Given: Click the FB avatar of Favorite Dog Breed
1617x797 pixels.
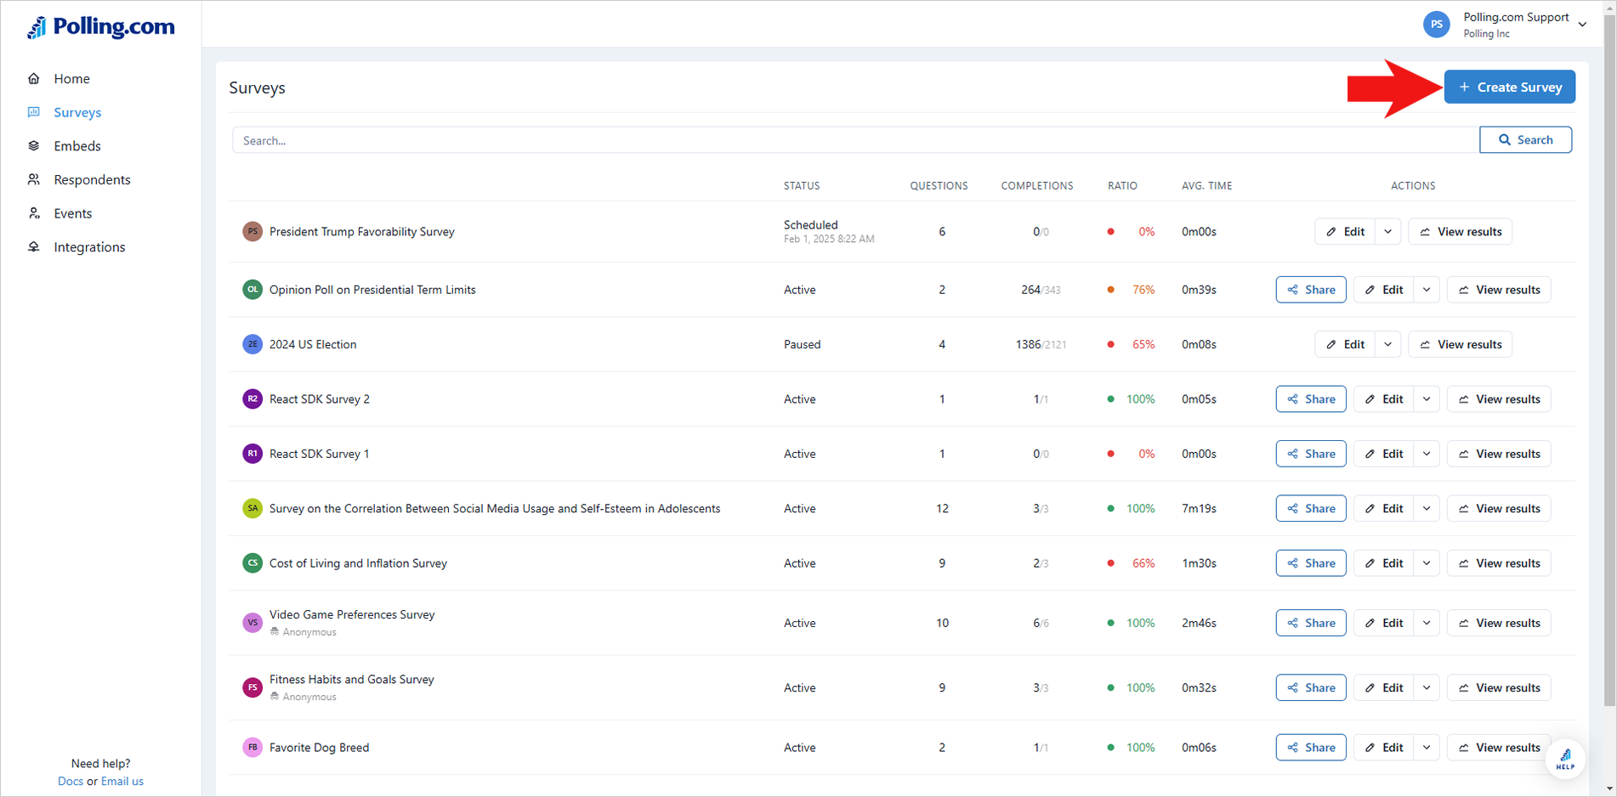Looking at the screenshot, I should tap(252, 748).
